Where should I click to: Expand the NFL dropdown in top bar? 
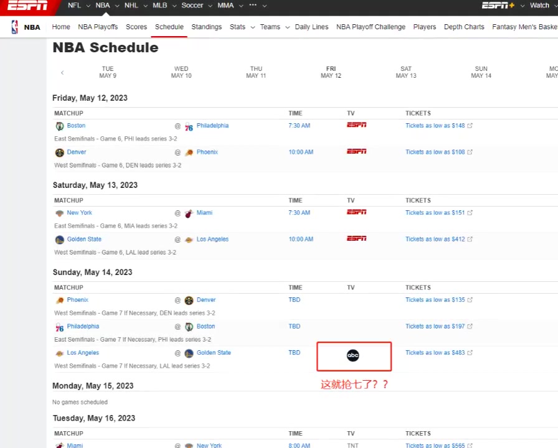click(88, 6)
